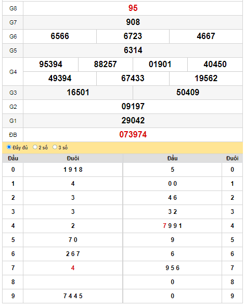Click the G2 result 09197
The height and width of the screenshot is (306, 245).
[x=133, y=107]
